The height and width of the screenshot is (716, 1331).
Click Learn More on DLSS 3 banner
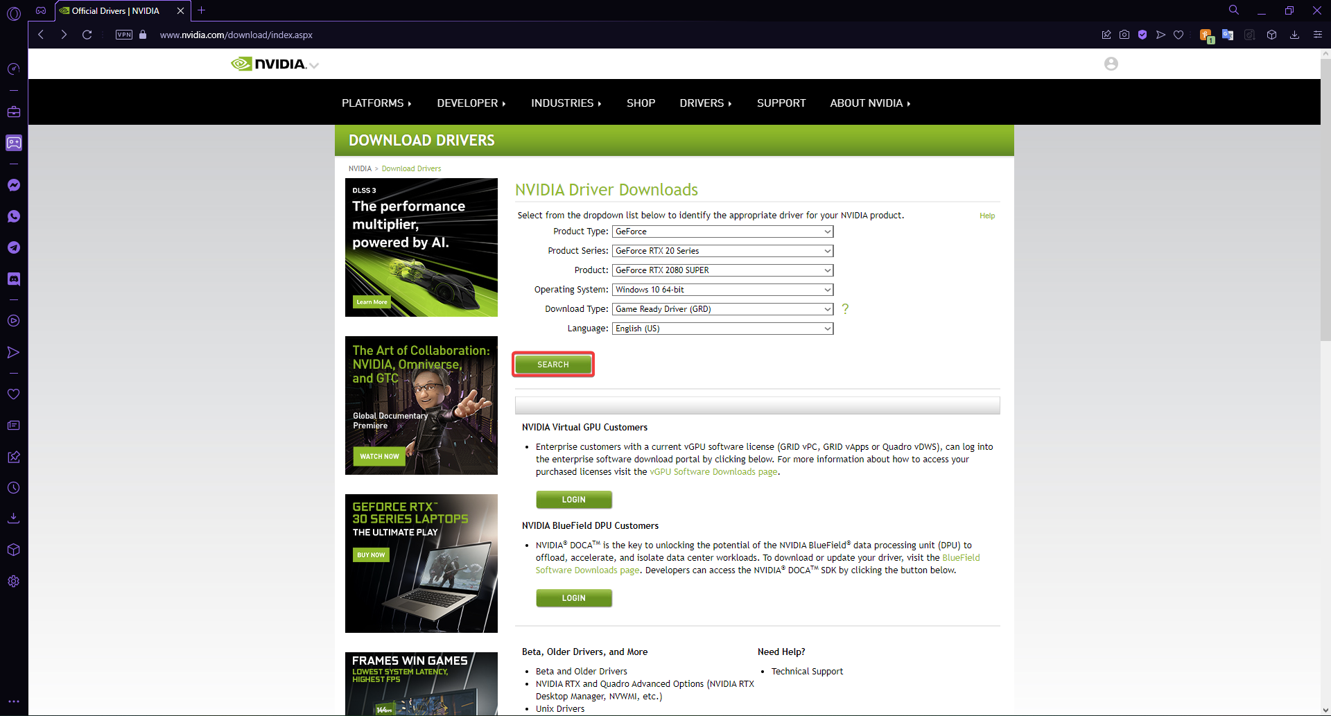click(x=372, y=302)
